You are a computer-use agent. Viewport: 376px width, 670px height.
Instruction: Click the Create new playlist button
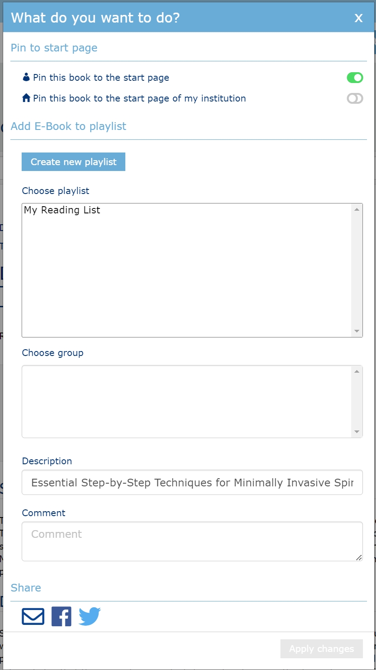click(x=73, y=162)
